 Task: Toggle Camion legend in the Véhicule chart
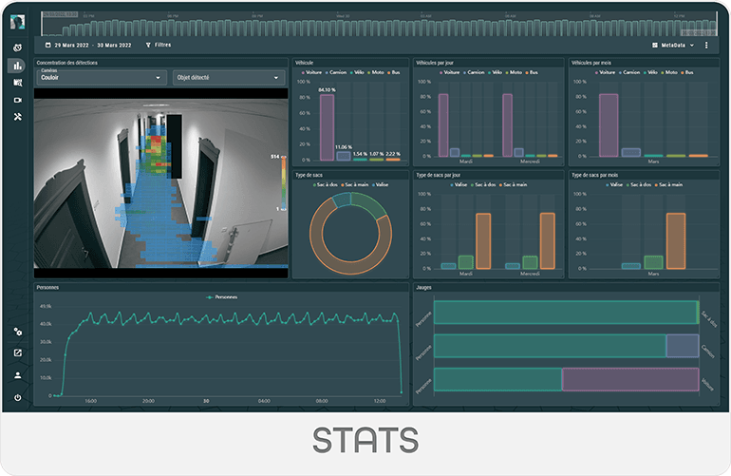tap(336, 72)
